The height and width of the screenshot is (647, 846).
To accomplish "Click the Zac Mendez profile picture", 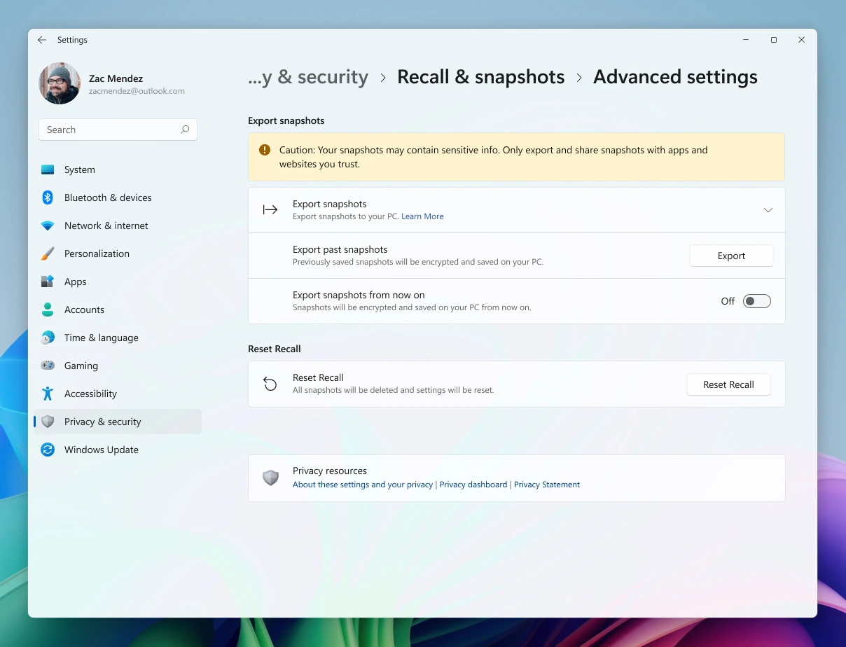I will (x=60, y=83).
